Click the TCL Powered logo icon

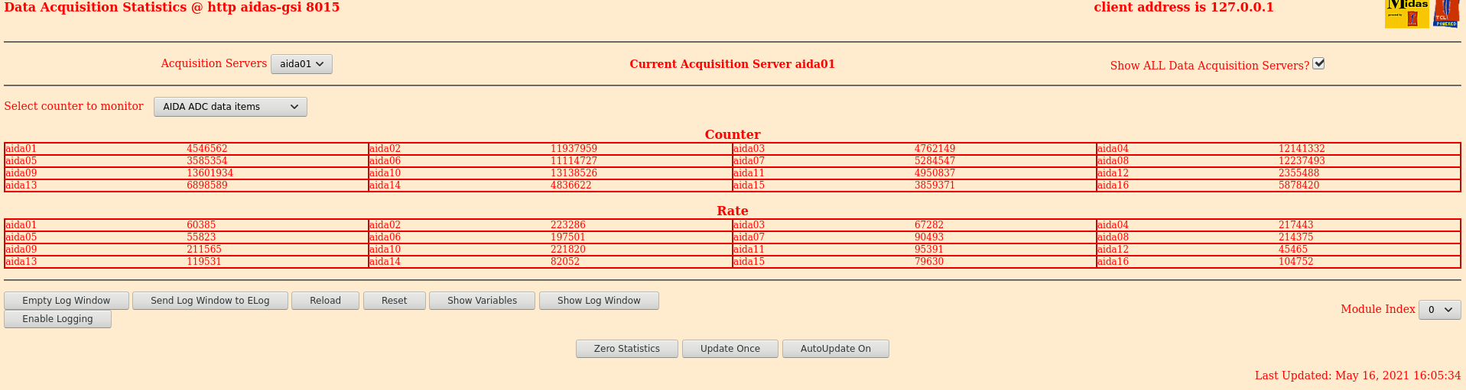point(1446,14)
